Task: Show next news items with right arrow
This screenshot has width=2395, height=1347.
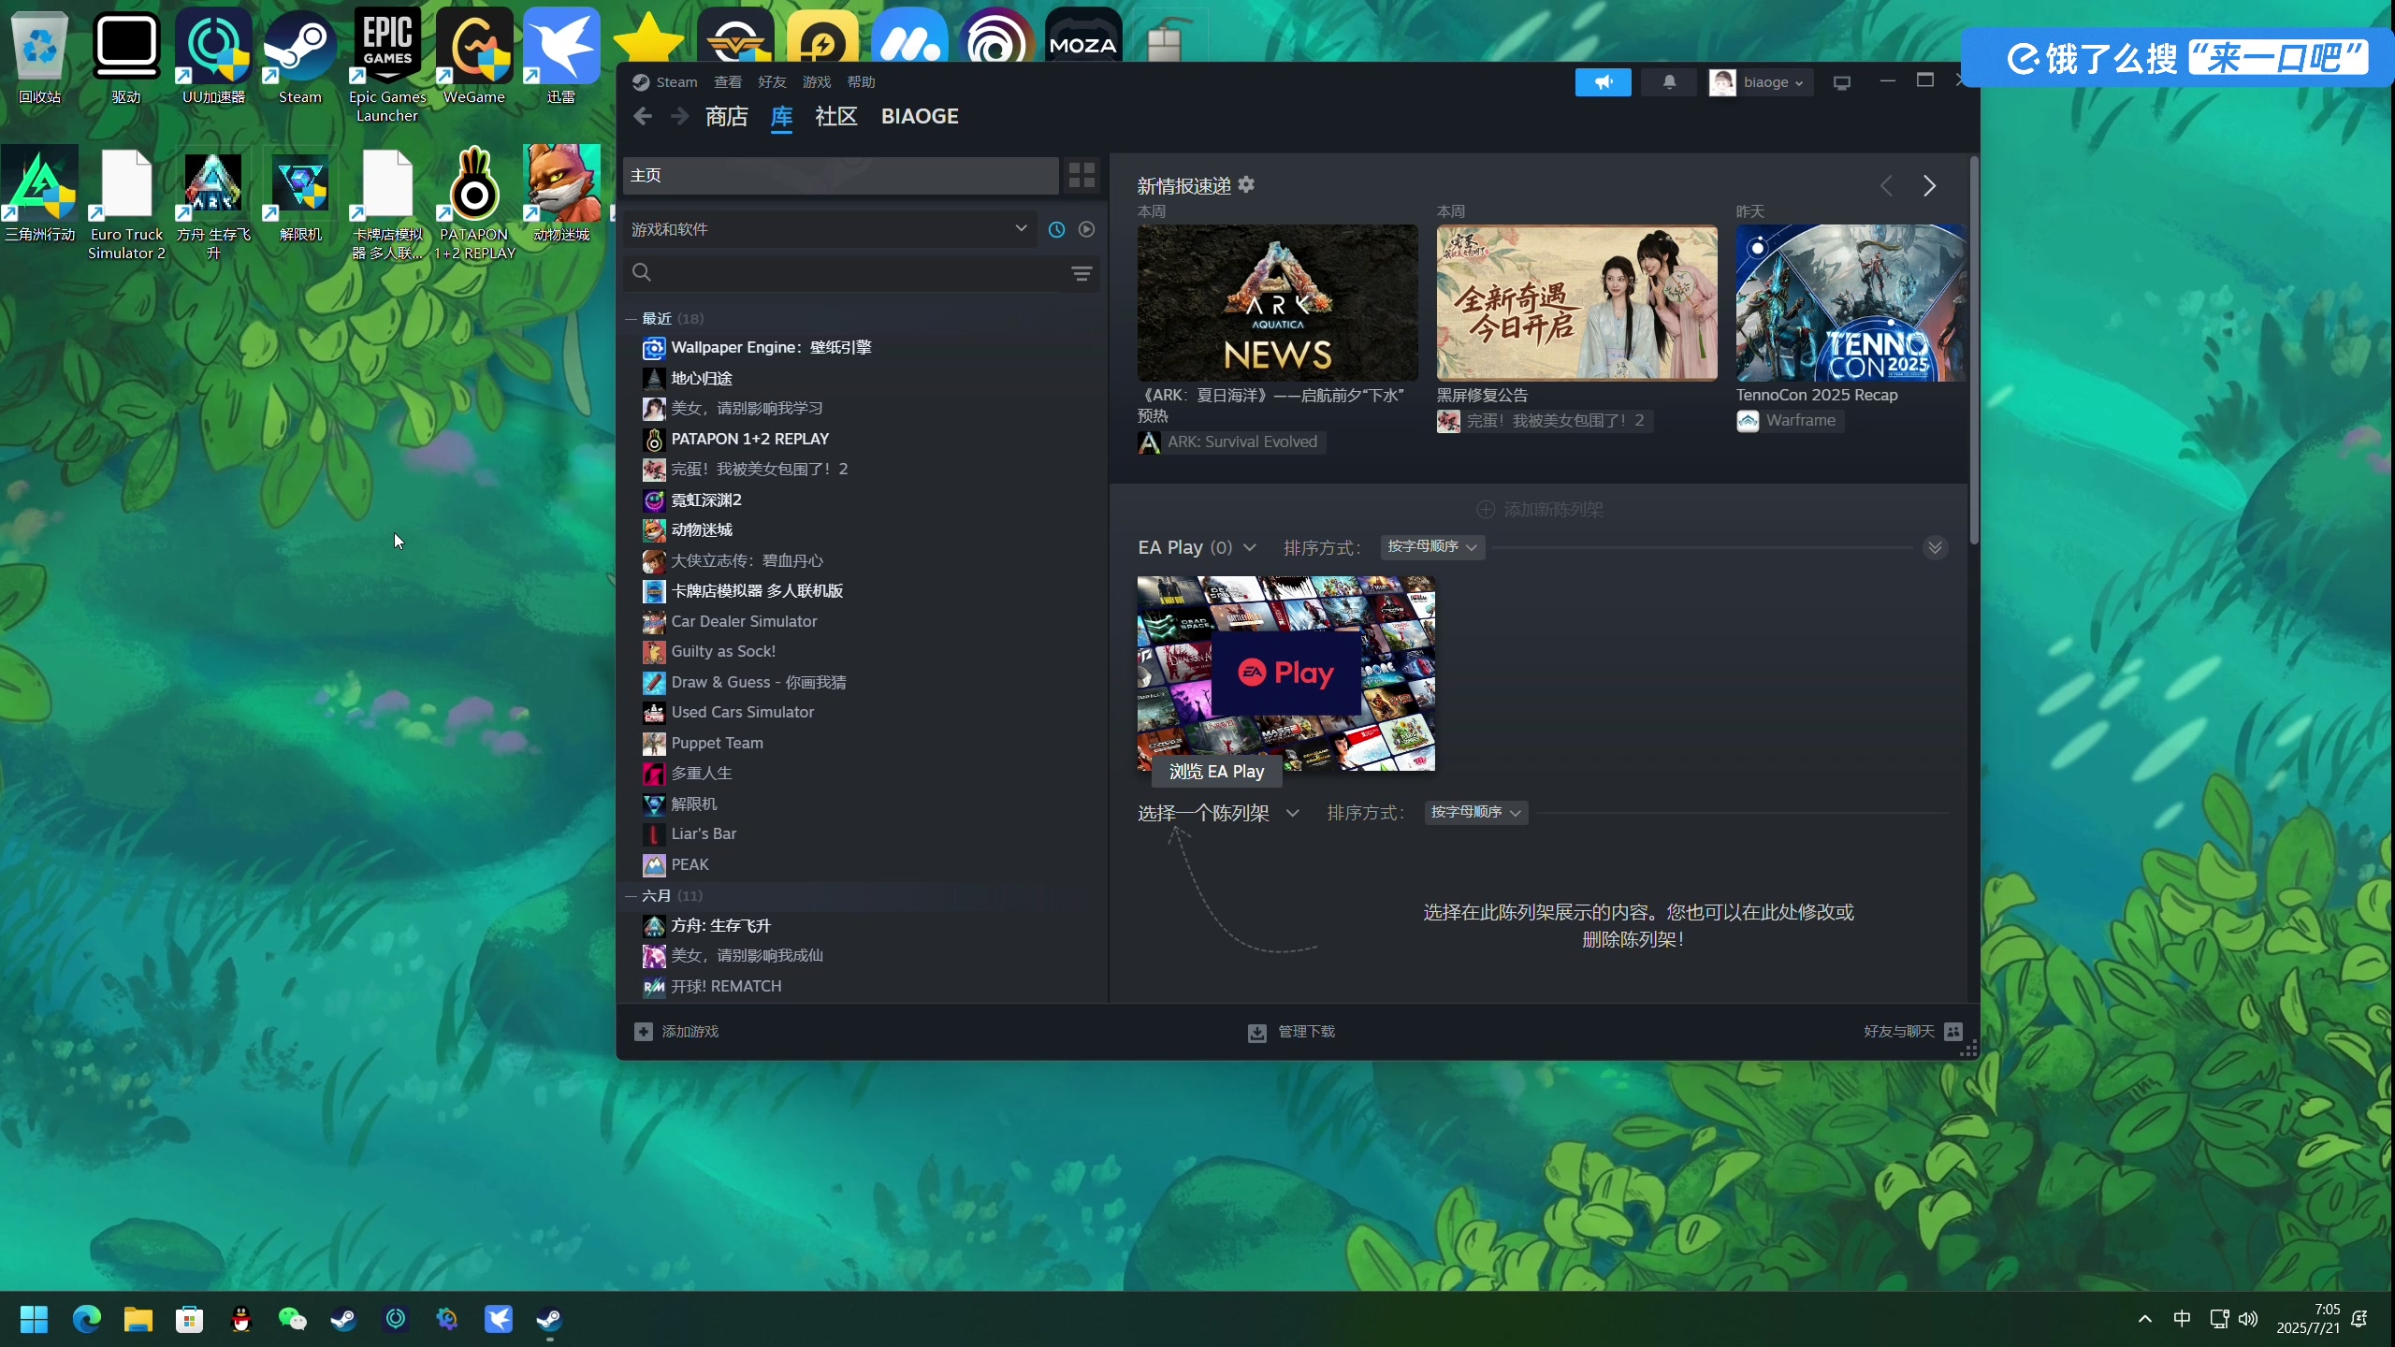Action: tap(1928, 186)
